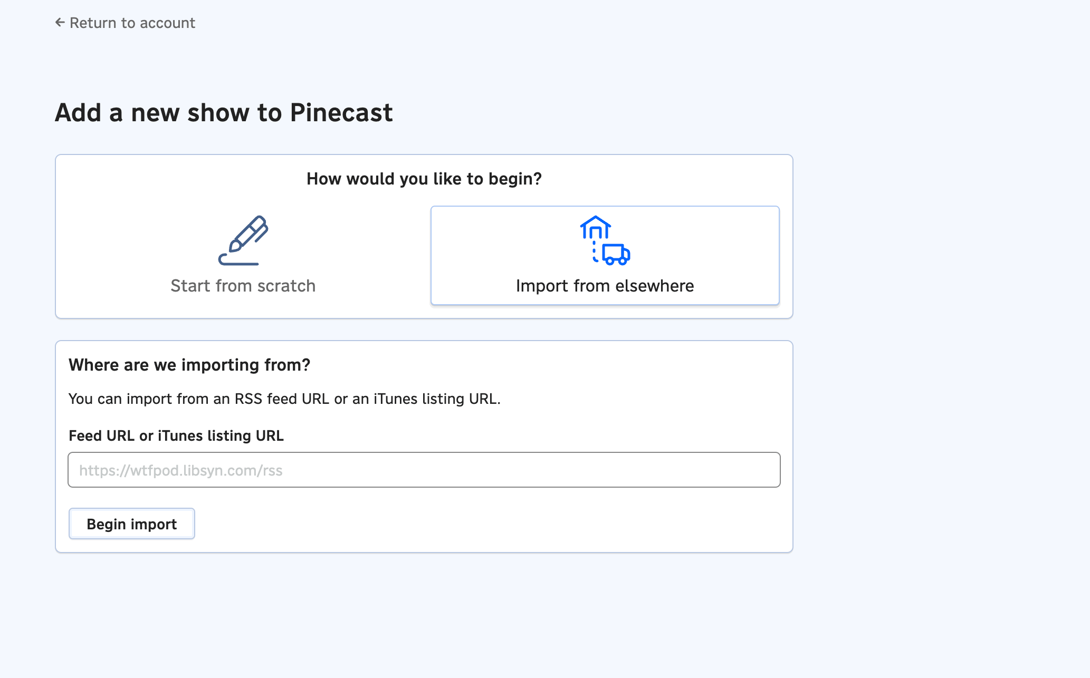Screen dimensions: 1090x678
Task: Select the pen illustration to create a new show
Action: point(242,240)
